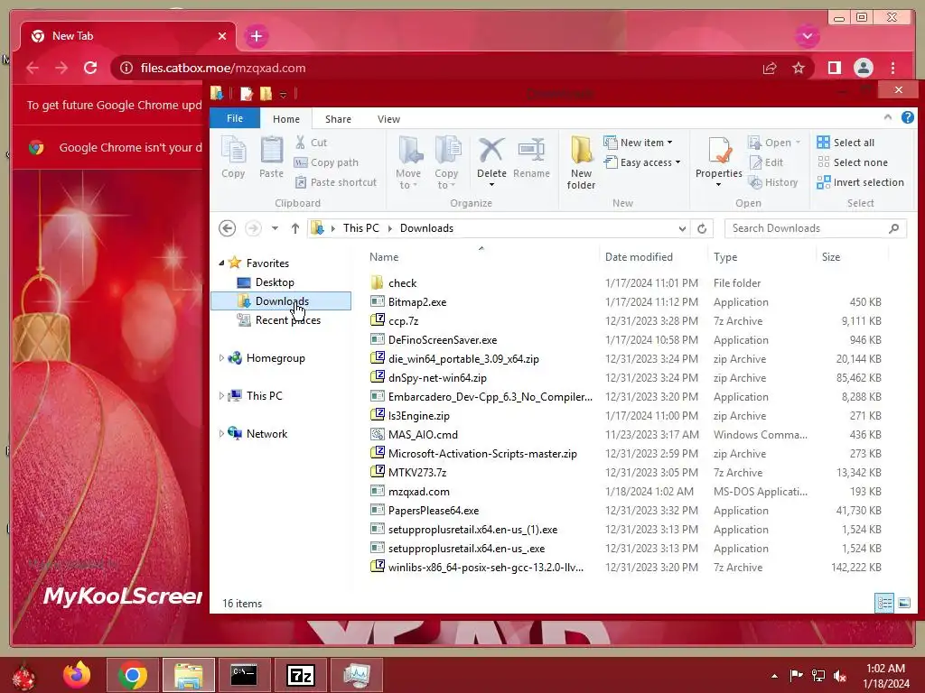Expand the Homegroup tree node

221,357
